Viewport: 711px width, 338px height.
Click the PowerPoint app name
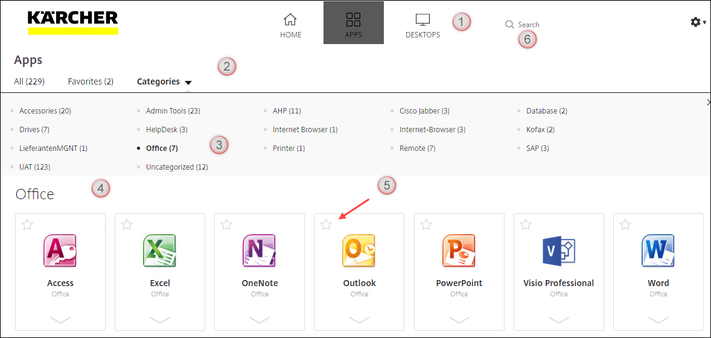[459, 283]
